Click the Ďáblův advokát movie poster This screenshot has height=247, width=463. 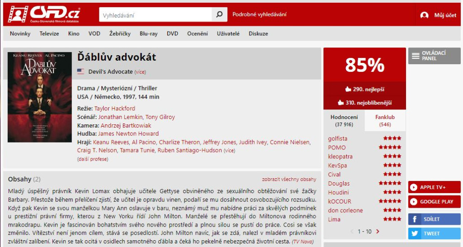(40, 97)
